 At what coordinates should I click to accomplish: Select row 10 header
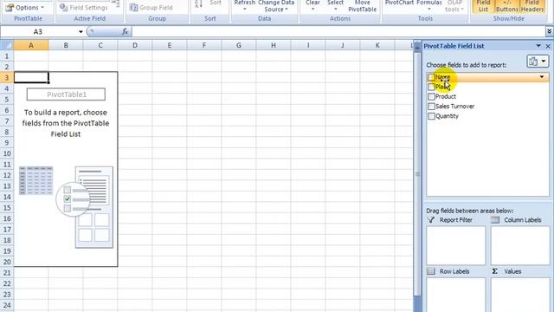(x=7, y=153)
